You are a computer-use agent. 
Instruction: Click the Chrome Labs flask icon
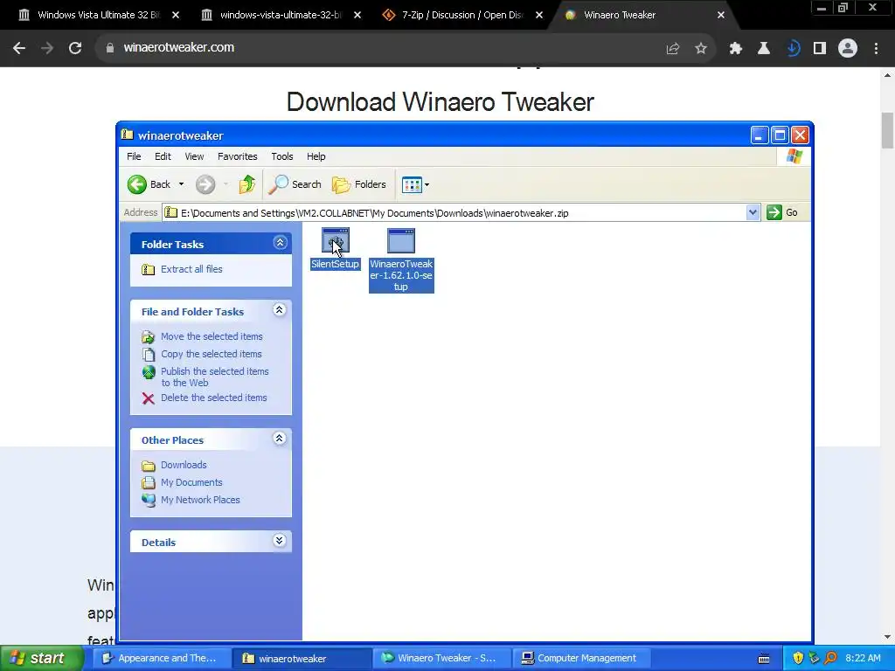tap(764, 49)
